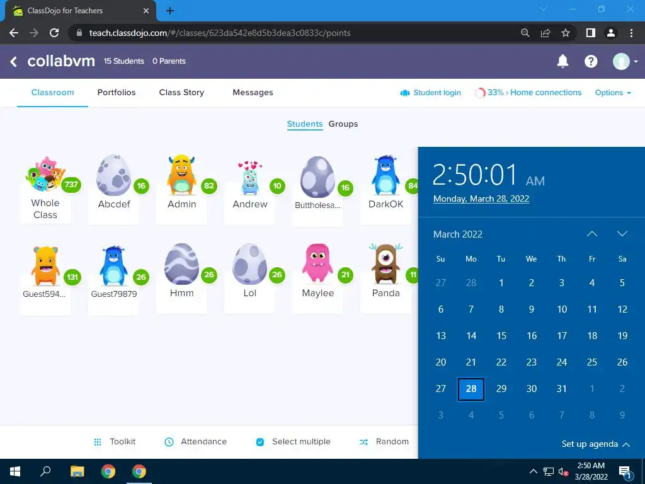The height and width of the screenshot is (484, 645).
Task: Switch to the Groups view
Action: pos(343,124)
